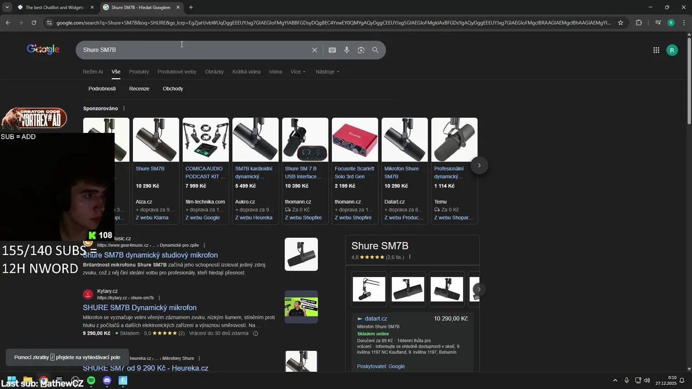Expand the Více search filter dropdown
The height and width of the screenshot is (389, 692).
[298, 72]
